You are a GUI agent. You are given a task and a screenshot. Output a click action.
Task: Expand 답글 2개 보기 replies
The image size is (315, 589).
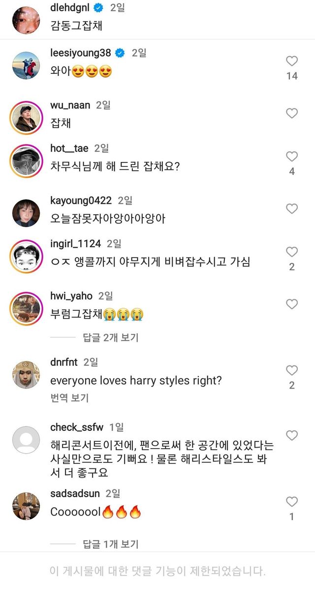click(x=110, y=337)
